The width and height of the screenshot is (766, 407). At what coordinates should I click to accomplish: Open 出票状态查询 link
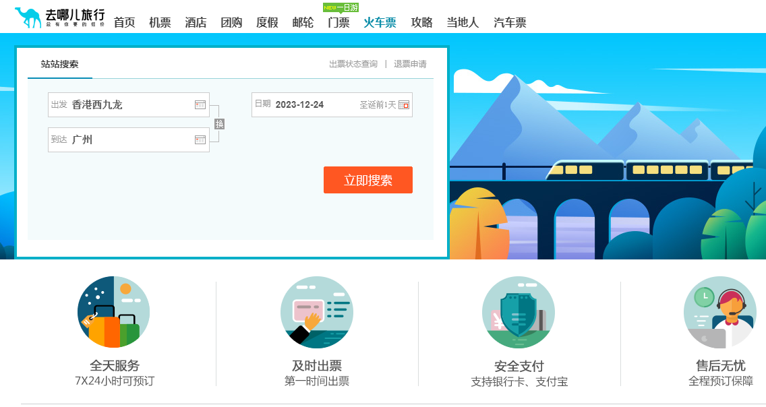click(353, 64)
